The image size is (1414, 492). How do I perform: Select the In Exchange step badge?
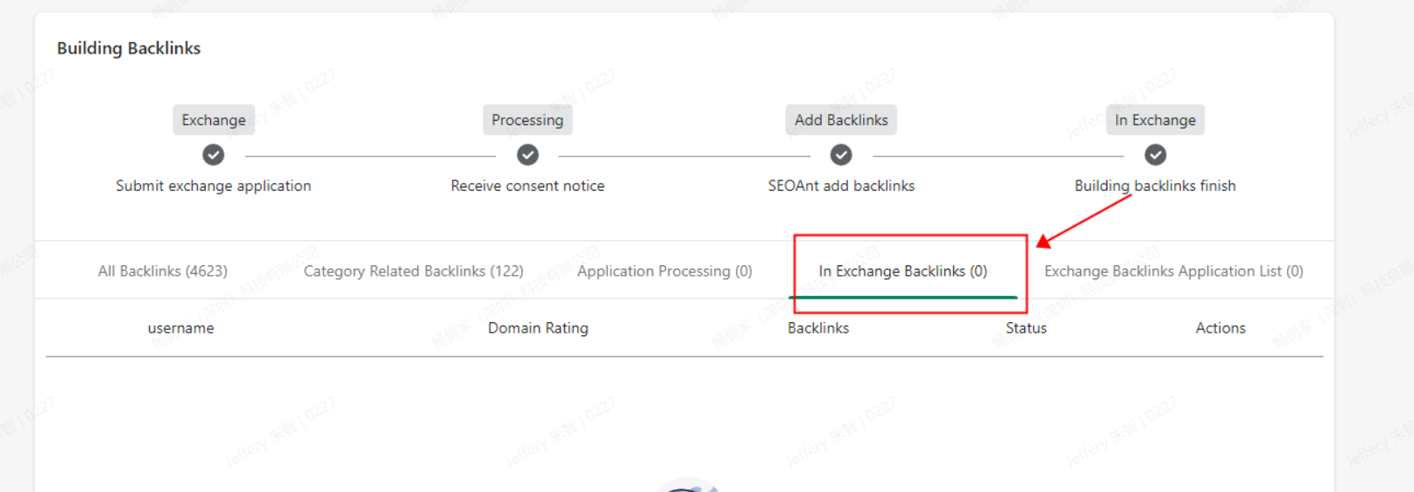1156,120
